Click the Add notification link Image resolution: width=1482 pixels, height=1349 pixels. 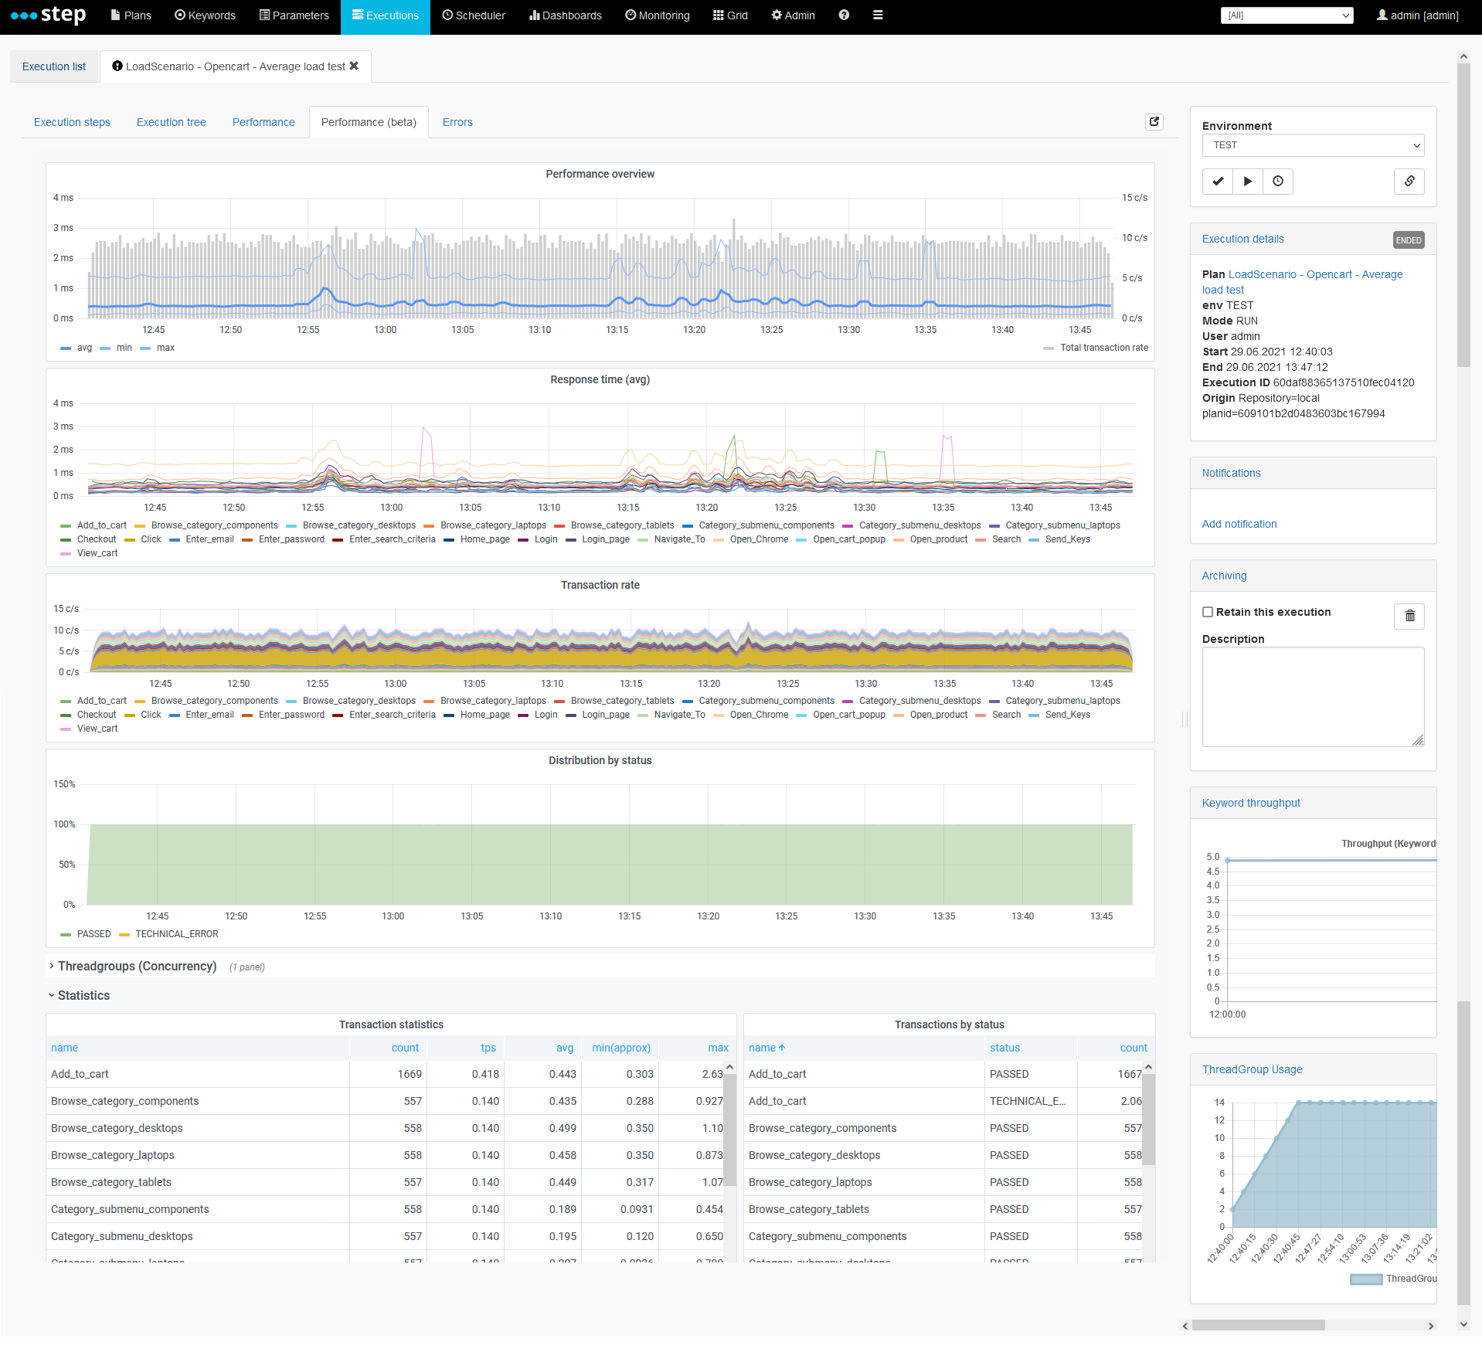[x=1239, y=524]
